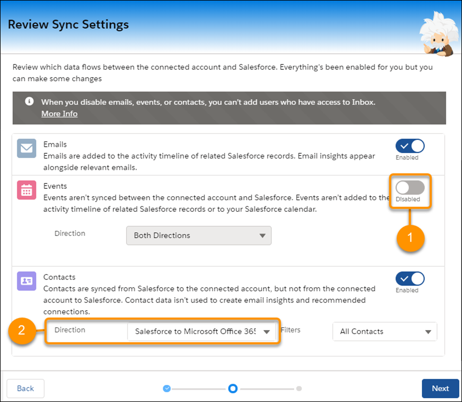Viewport: 462px width, 402px height.
Task: Click the 'When you disable emails' banner message
Action: 208,102
